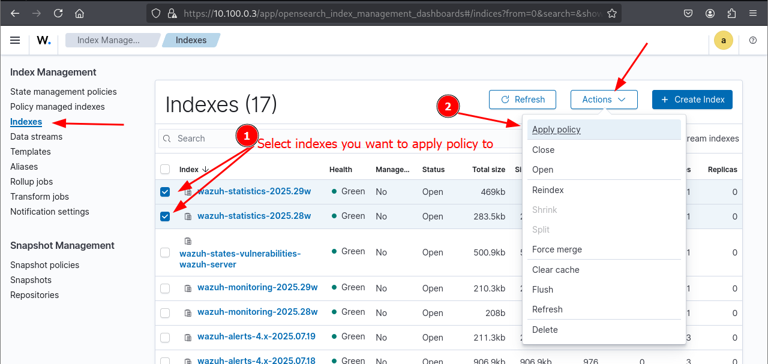This screenshot has height=364, width=768.
Task: Open wazuh-statistics-2025.28w index link
Action: tap(254, 216)
